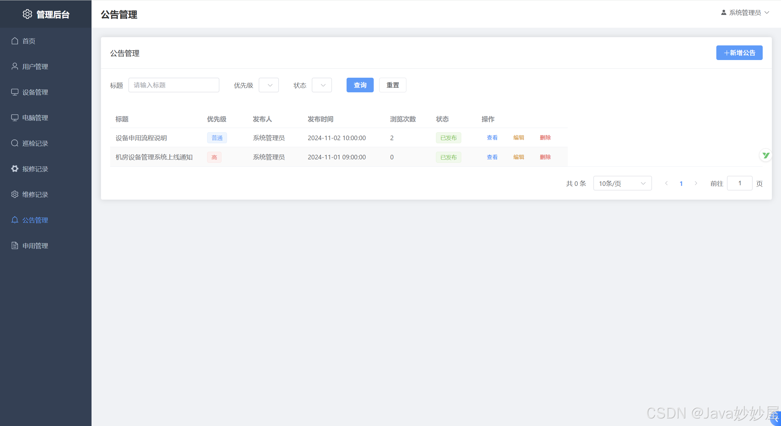
Task: Click the monitor icon next to 电脑管理
Action: [x=15, y=118]
